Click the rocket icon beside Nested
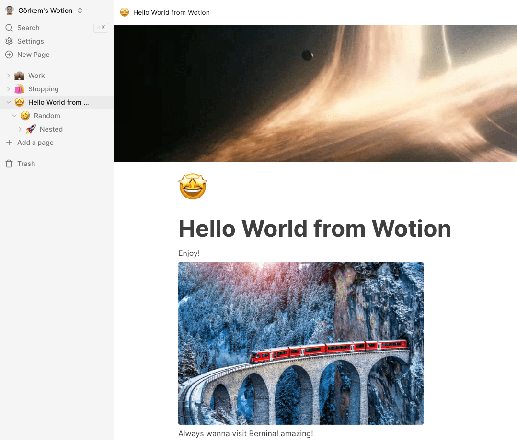 (x=31, y=129)
